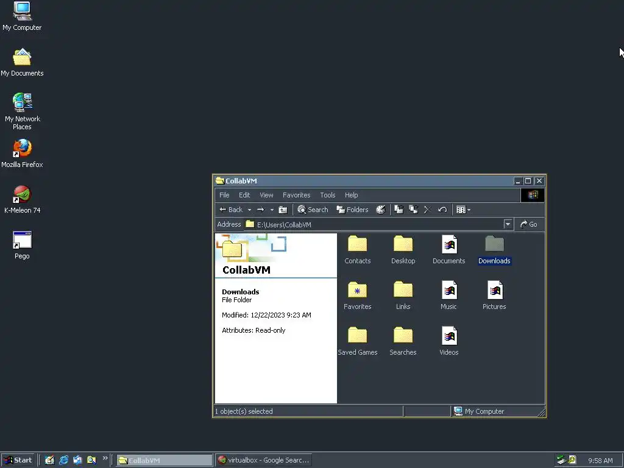Image resolution: width=624 pixels, height=468 pixels.
Task: Select the Contacts folder
Action: tap(357, 249)
